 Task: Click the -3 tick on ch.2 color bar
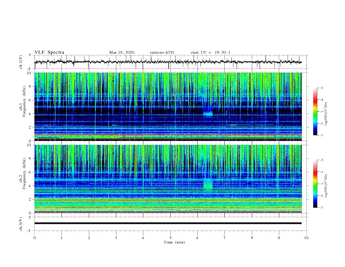coord(321,160)
